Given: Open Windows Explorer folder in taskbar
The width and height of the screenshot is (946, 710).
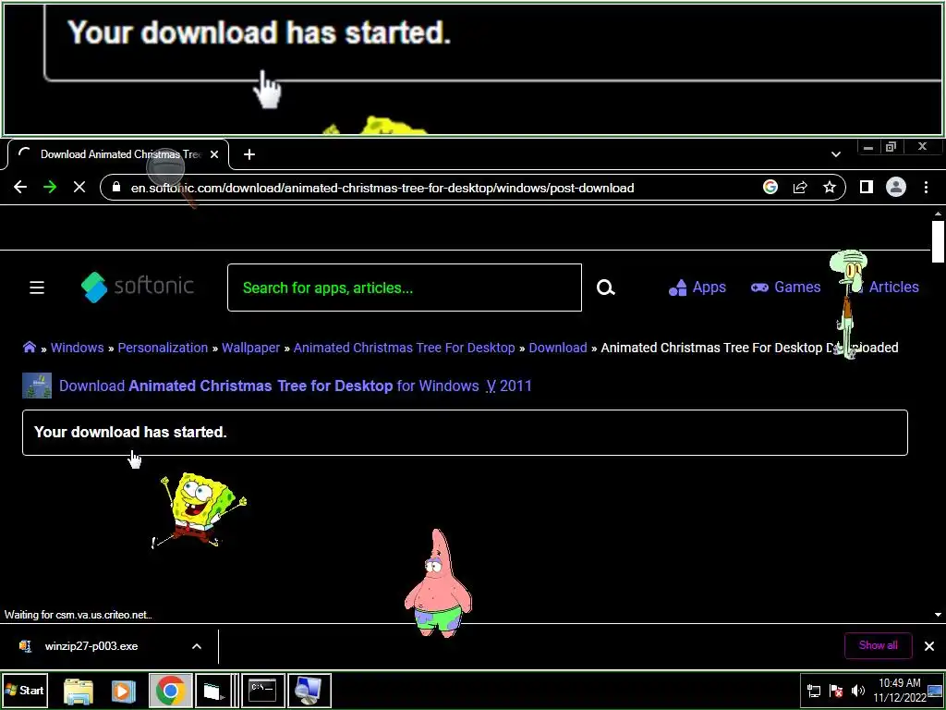Looking at the screenshot, I should tap(79, 691).
